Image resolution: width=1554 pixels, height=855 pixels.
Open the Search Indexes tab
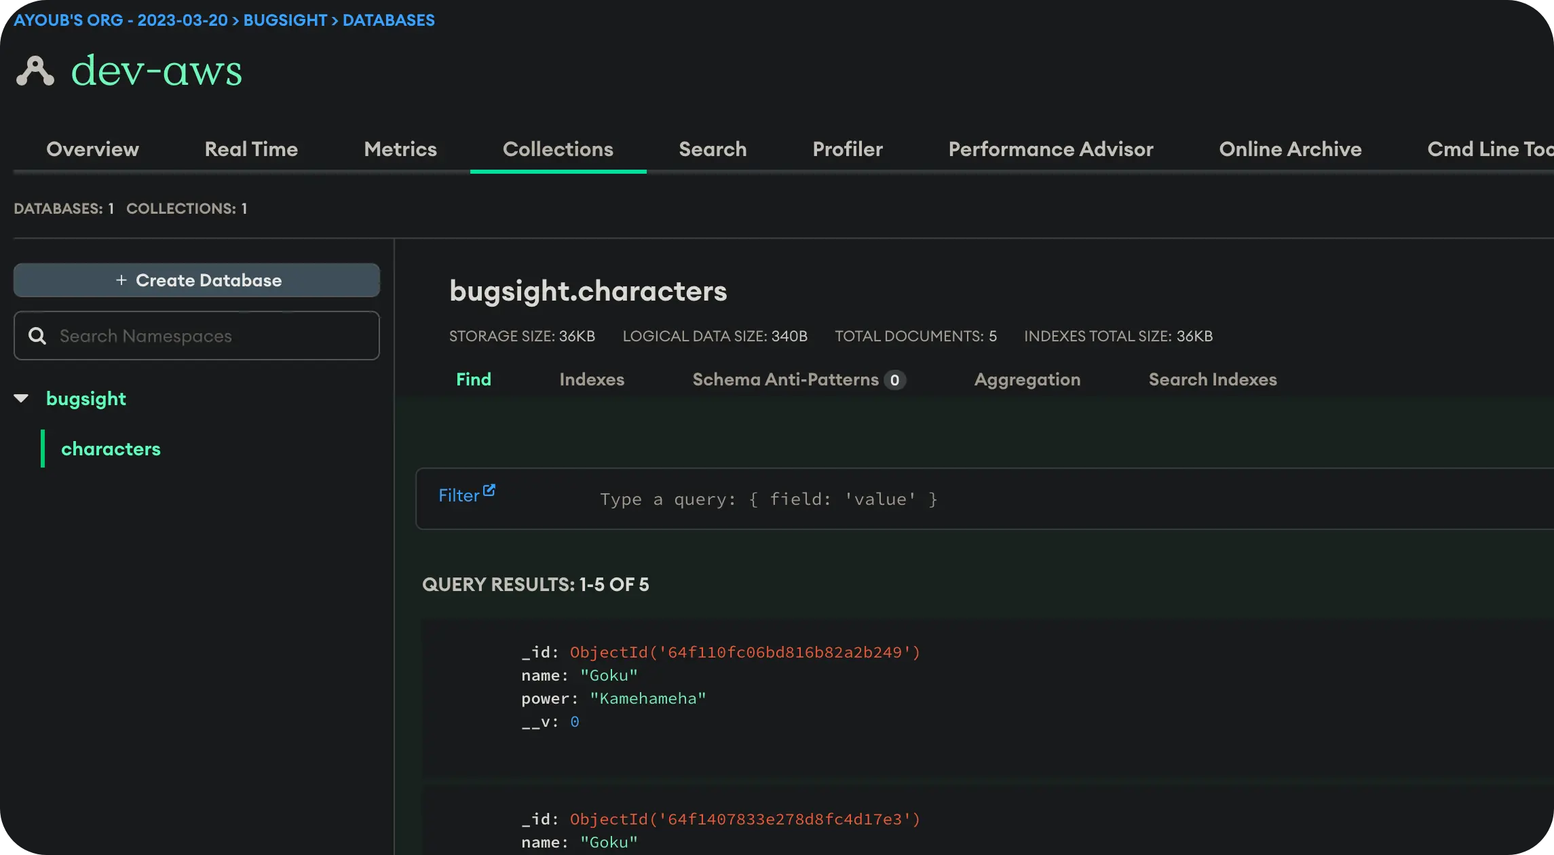[1212, 379]
